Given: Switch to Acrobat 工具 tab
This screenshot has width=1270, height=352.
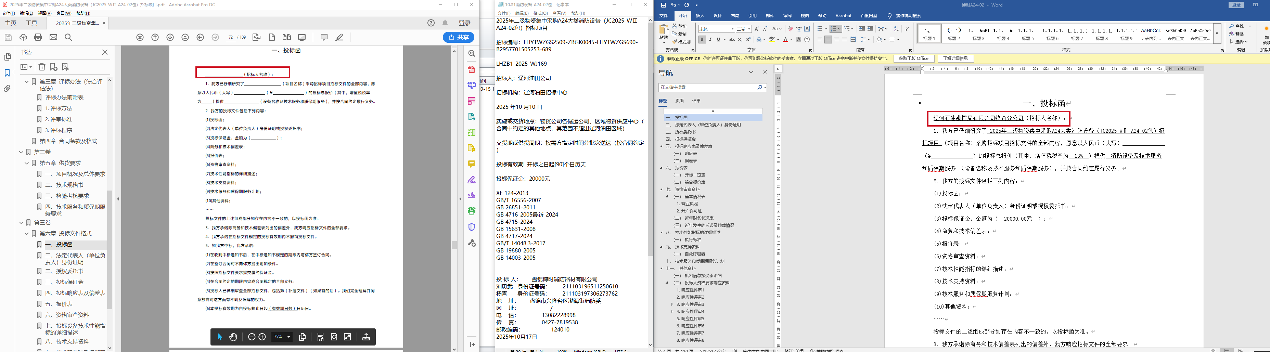Looking at the screenshot, I should coord(31,23).
